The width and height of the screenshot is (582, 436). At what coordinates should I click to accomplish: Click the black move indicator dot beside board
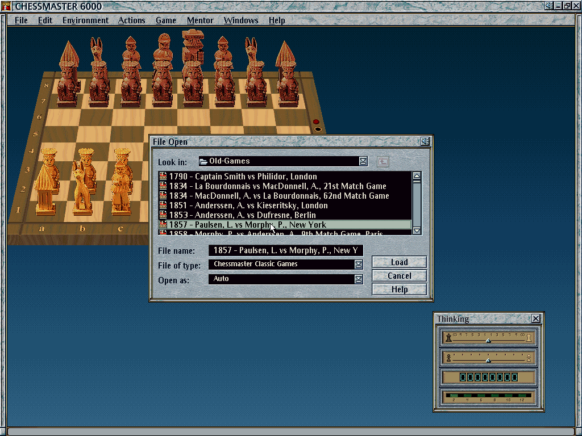(318, 129)
